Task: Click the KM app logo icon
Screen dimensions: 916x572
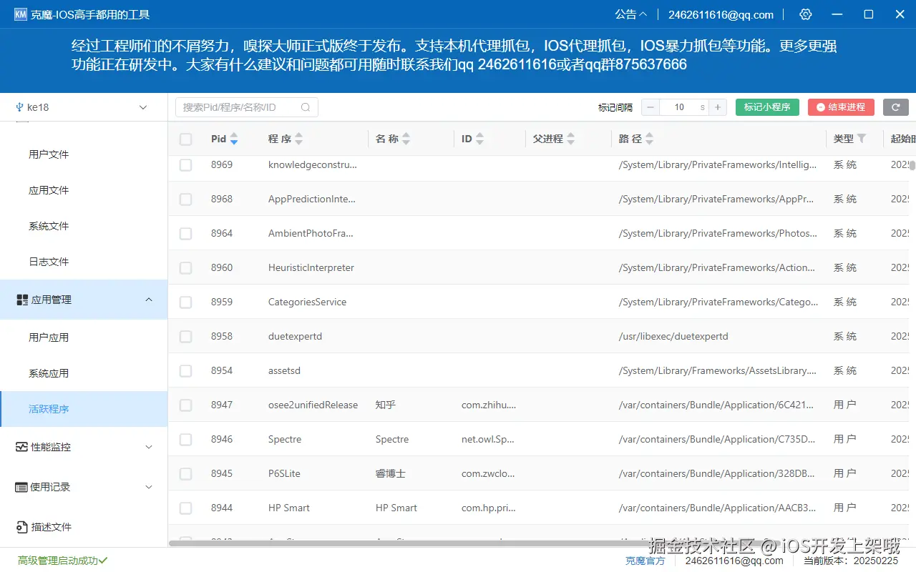Action: (x=21, y=14)
